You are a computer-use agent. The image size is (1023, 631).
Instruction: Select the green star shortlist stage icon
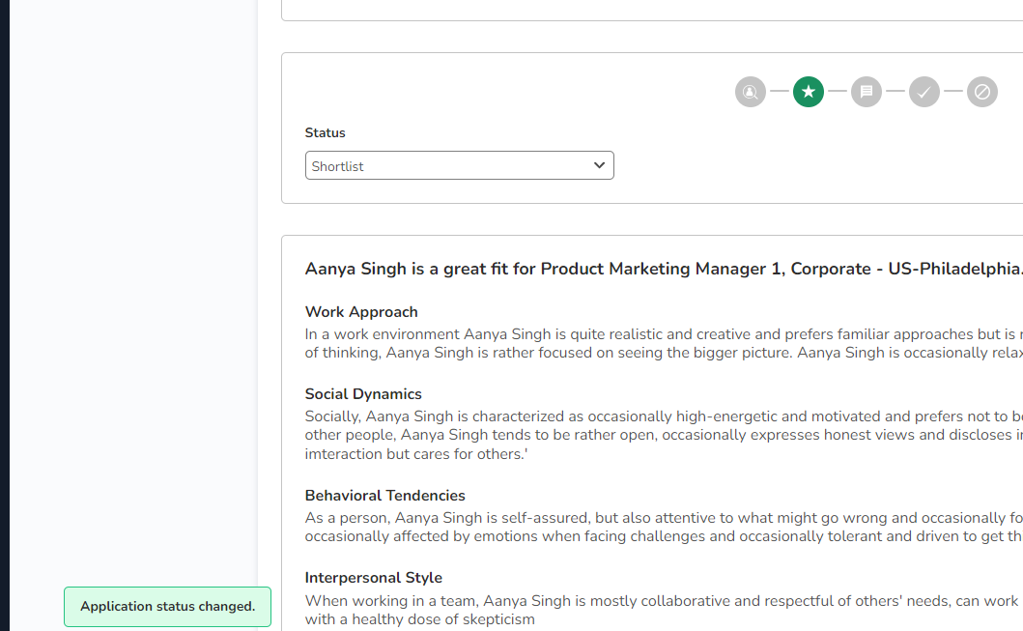pos(809,92)
